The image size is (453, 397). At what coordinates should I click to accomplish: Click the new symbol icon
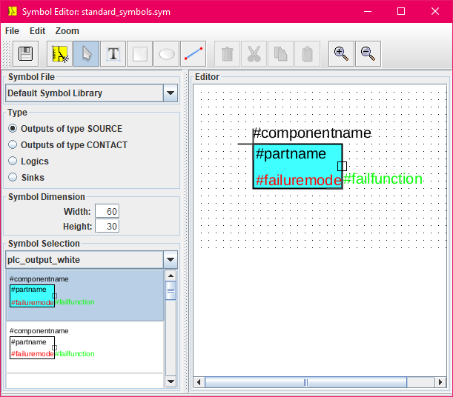tap(60, 54)
